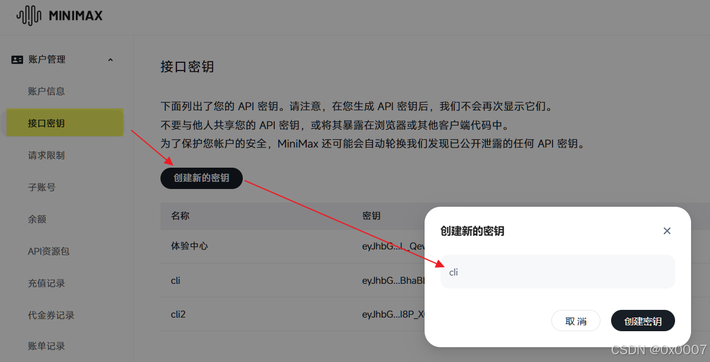This screenshot has height=362, width=710.
Task: Click the MiniMax logo
Action: point(59,16)
